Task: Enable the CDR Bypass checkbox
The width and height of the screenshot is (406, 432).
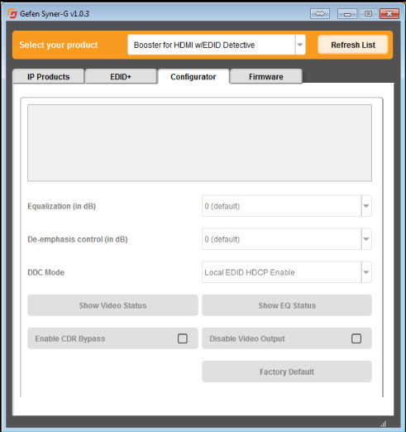Action: pyautogui.click(x=183, y=338)
